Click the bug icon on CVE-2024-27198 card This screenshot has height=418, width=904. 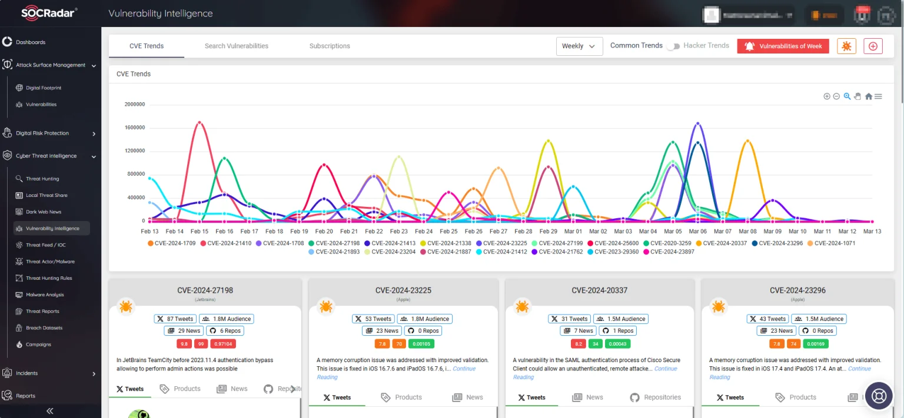click(x=125, y=306)
